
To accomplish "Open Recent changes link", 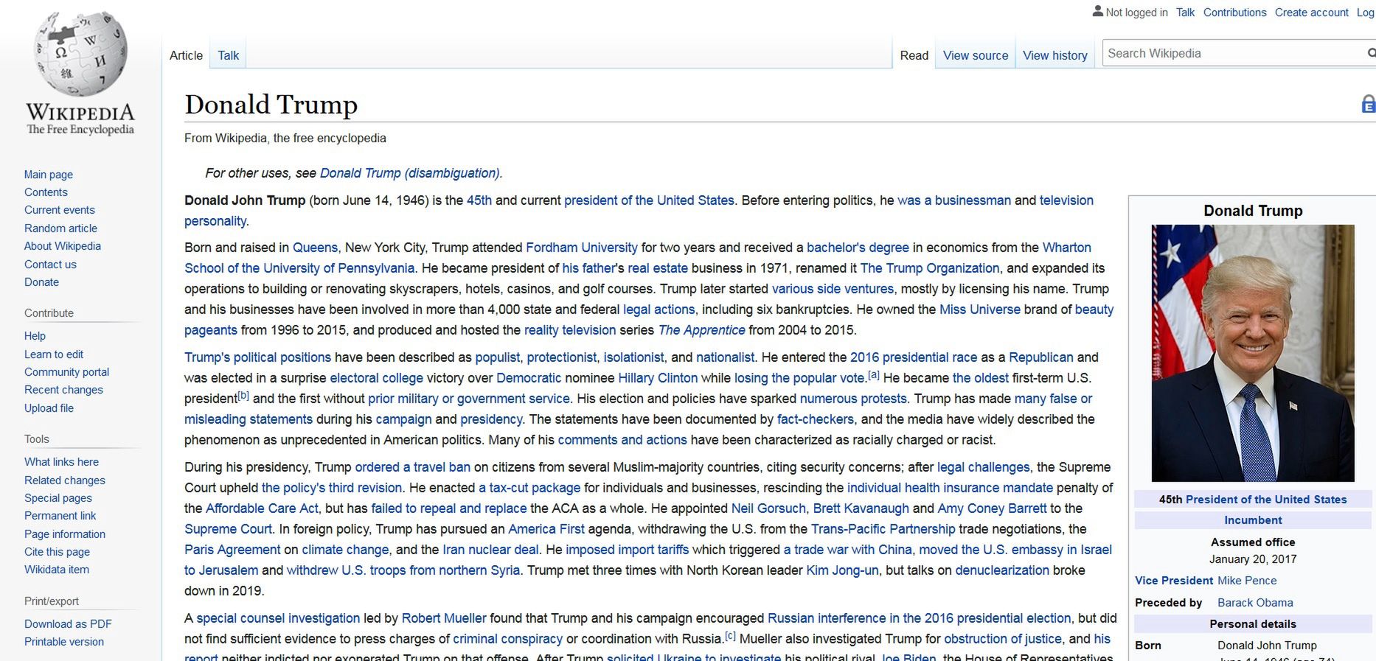I will 63,390.
